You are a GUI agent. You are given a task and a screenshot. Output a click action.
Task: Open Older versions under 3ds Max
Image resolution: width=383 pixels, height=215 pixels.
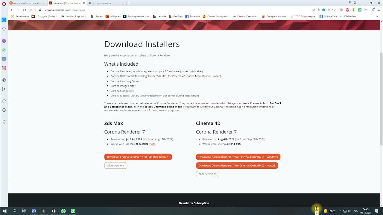116,165
